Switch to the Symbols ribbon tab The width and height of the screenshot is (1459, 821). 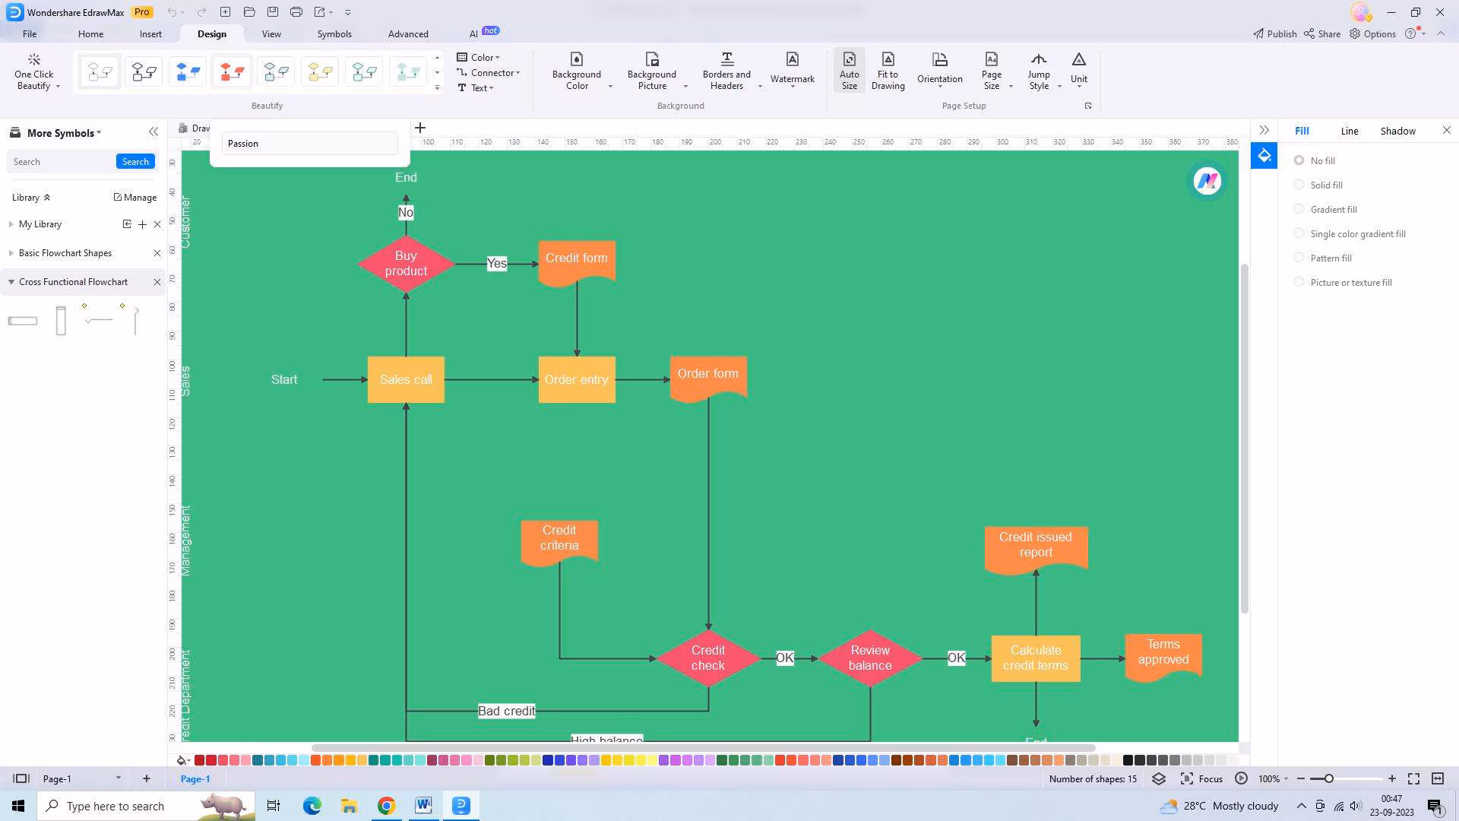click(x=334, y=34)
